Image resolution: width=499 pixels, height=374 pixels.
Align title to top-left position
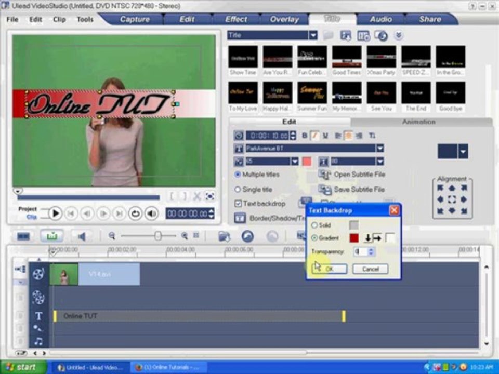pyautogui.click(x=440, y=188)
